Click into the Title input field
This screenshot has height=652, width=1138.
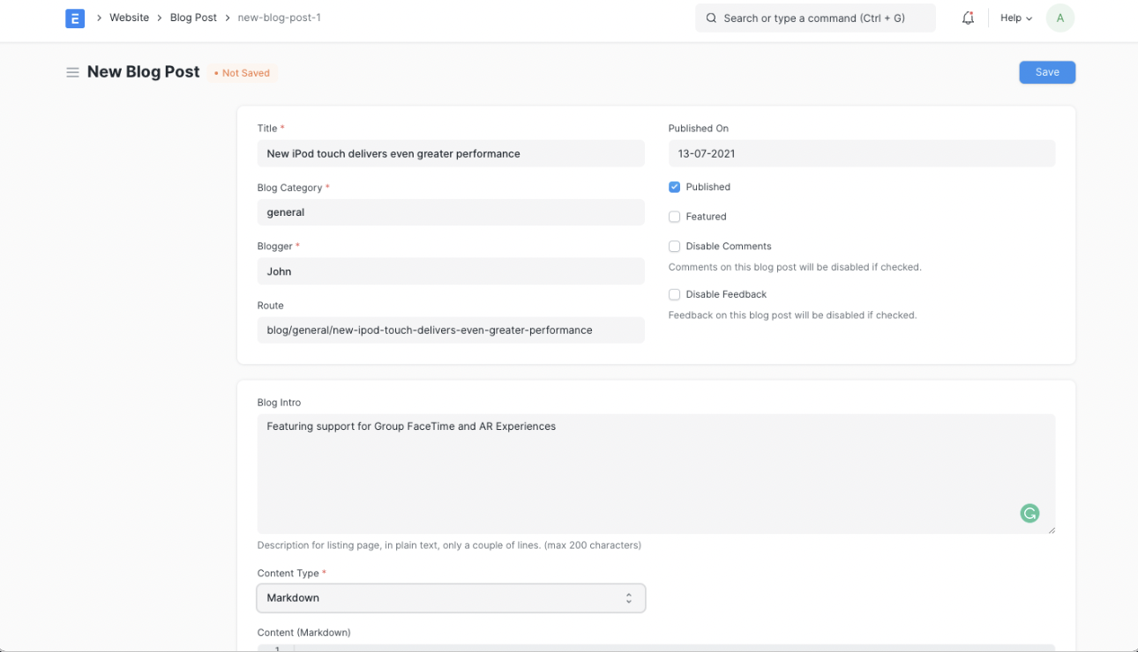(x=451, y=153)
